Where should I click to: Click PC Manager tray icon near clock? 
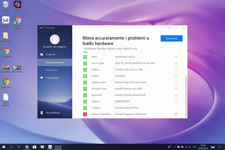pyautogui.click(x=213, y=147)
